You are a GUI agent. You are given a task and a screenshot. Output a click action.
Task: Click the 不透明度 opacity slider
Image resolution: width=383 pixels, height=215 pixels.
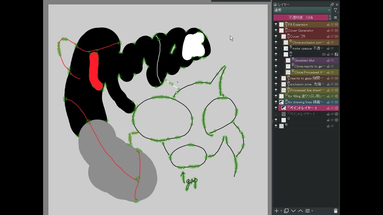tap(301, 18)
